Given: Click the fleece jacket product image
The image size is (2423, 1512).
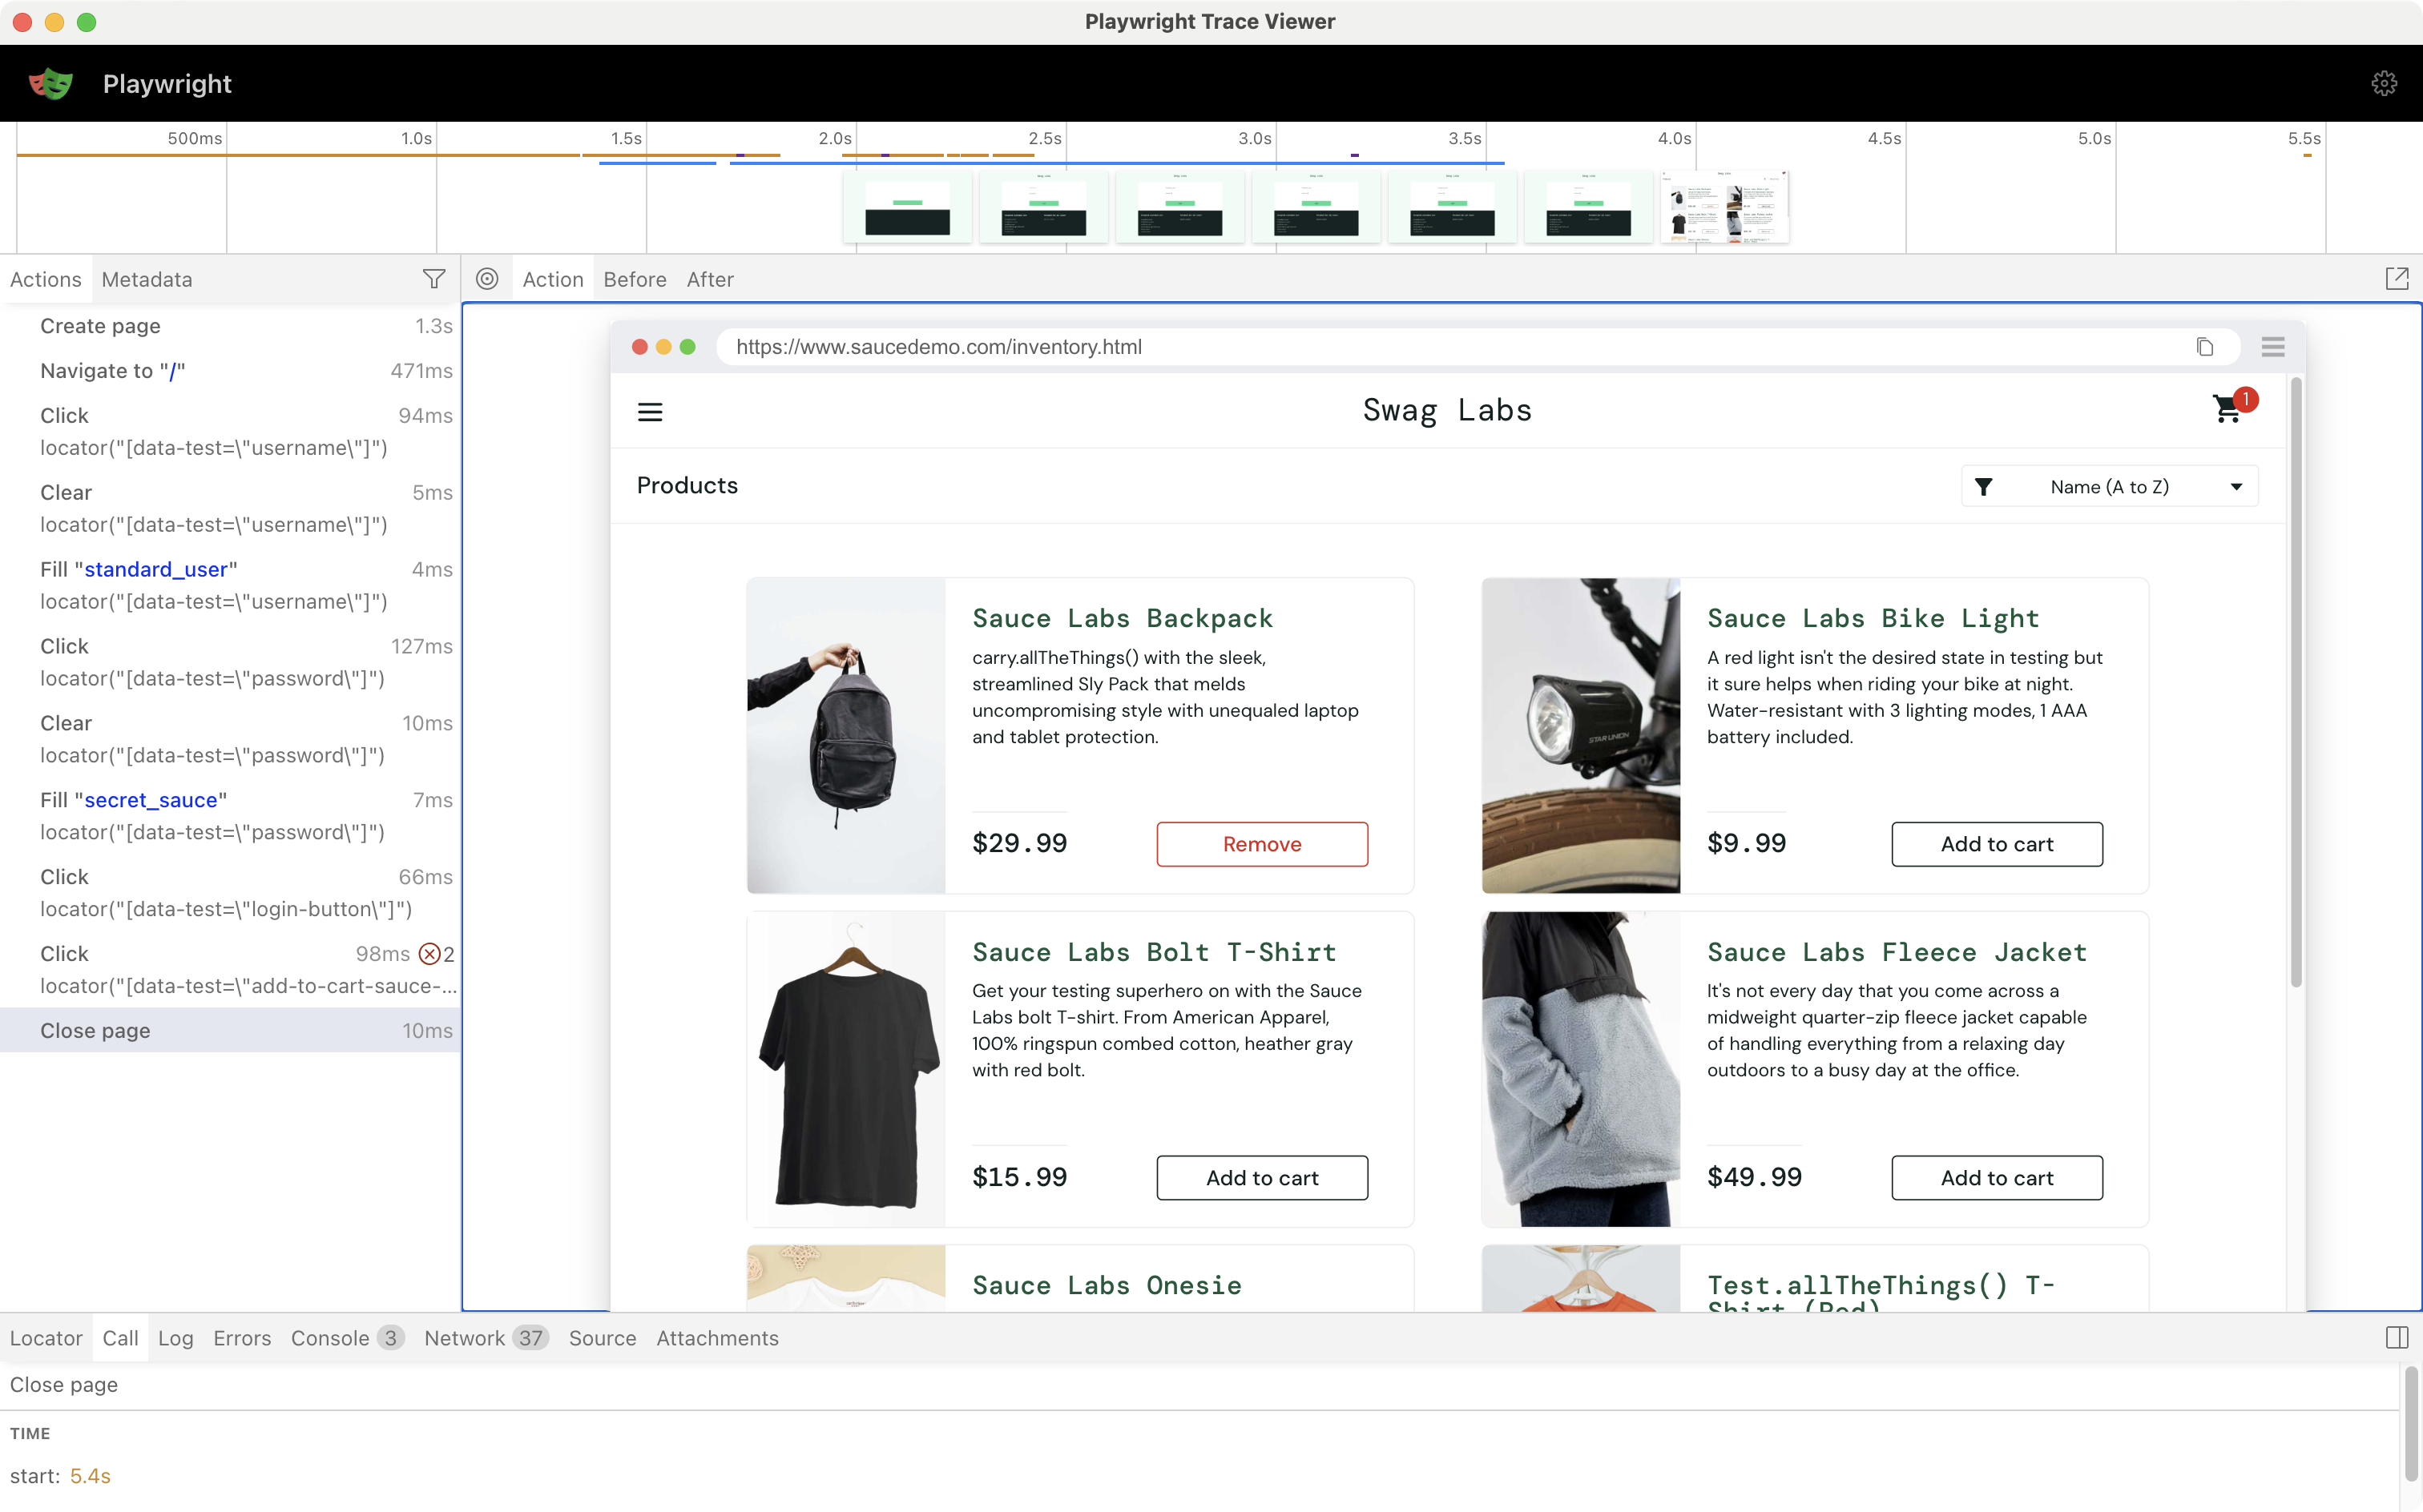Looking at the screenshot, I should click(1581, 1069).
